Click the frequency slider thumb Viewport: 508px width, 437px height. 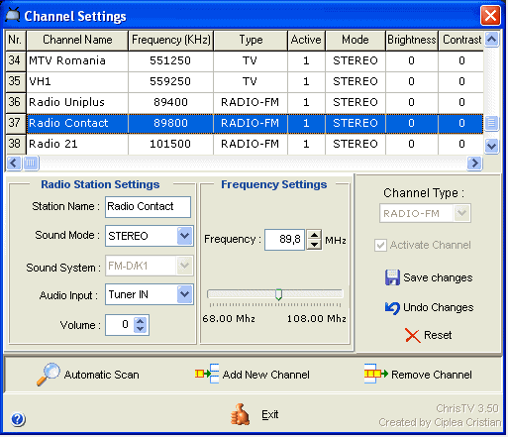[278, 294]
